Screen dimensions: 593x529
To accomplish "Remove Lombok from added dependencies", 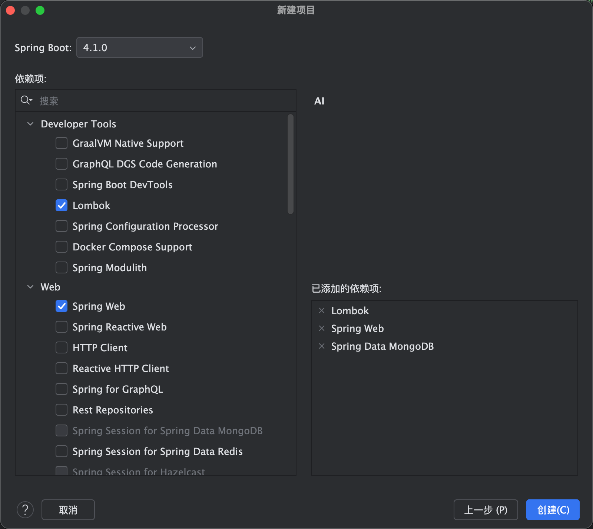I will point(322,310).
